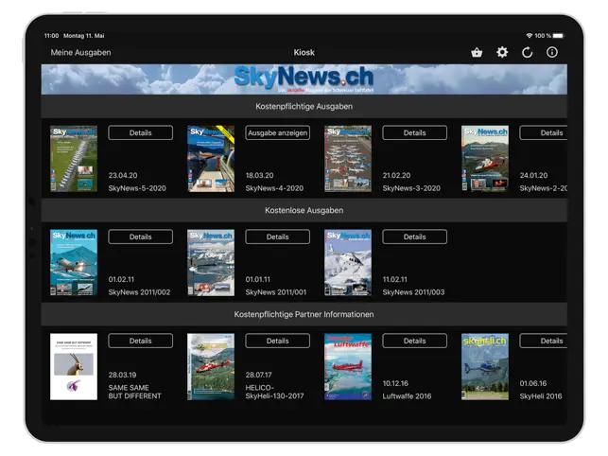Click the SkyHeli 2016 title text
The image size is (608, 456).
tap(541, 396)
